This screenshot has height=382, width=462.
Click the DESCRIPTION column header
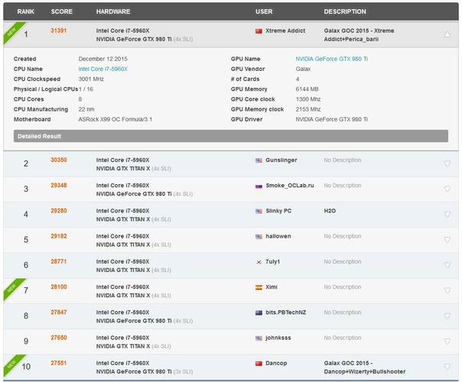tap(345, 11)
